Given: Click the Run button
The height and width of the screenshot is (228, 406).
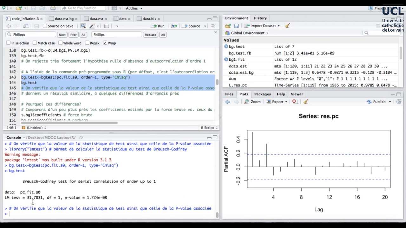Looking at the screenshot, I should pos(158,26).
